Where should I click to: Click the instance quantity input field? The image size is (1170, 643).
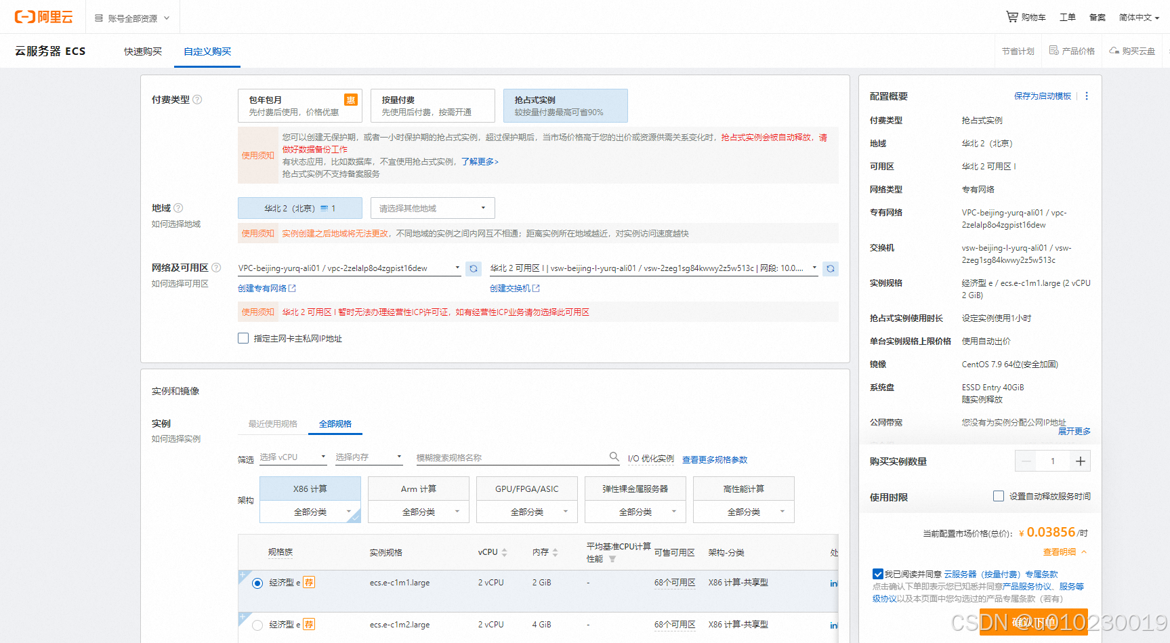(x=1053, y=461)
